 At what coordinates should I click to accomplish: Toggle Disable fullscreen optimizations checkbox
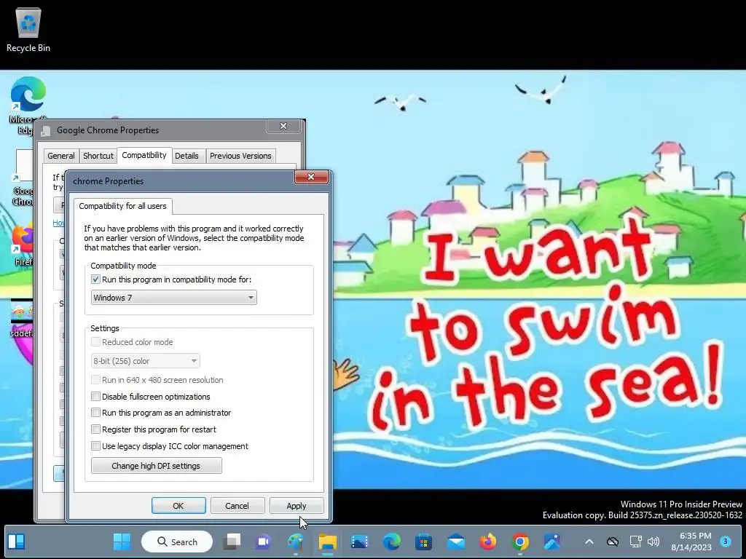pyautogui.click(x=95, y=397)
